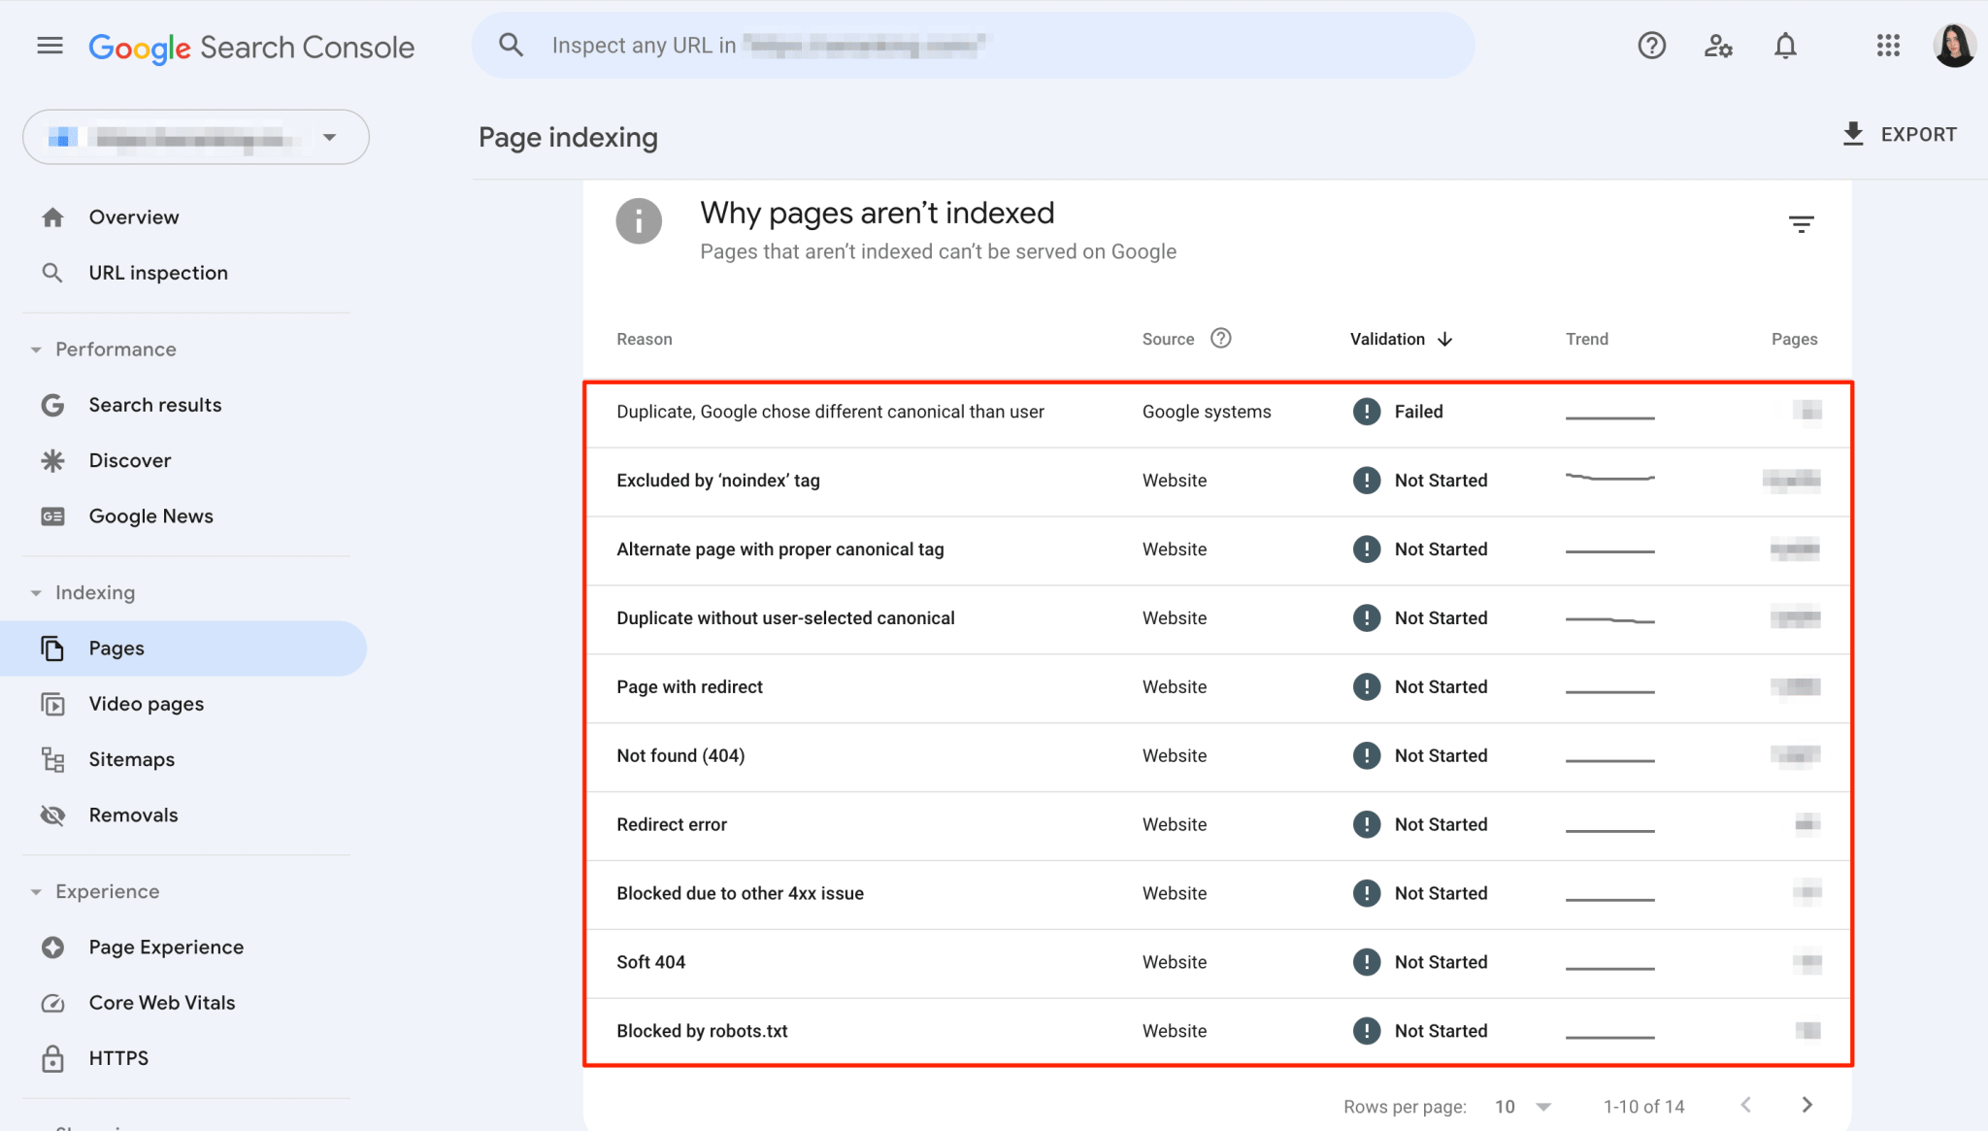1988x1131 pixels.
Task: Click the EXPORT button
Action: point(1898,134)
